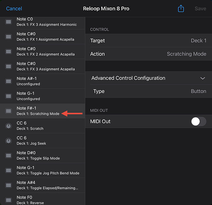Open the Target selector showing Deck 1
The width and height of the screenshot is (212, 205).
click(148, 41)
